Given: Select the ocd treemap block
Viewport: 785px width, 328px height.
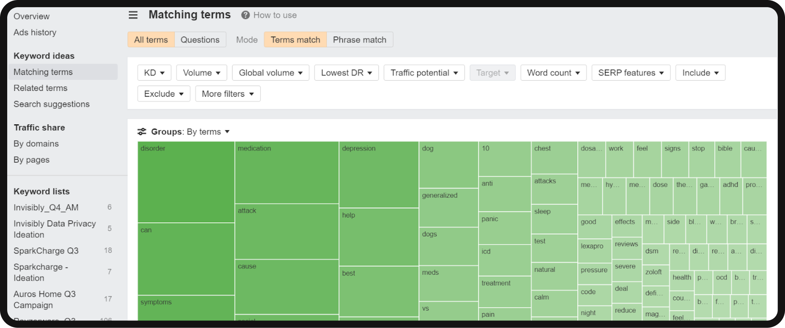Looking at the screenshot, I should coord(722,282).
